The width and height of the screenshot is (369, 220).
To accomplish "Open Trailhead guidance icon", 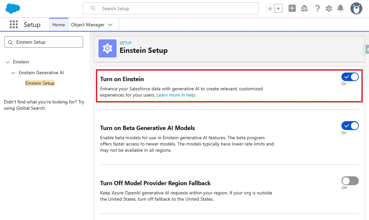I will point(304,9).
